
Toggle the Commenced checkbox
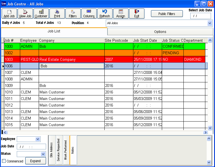(x=4, y=161)
